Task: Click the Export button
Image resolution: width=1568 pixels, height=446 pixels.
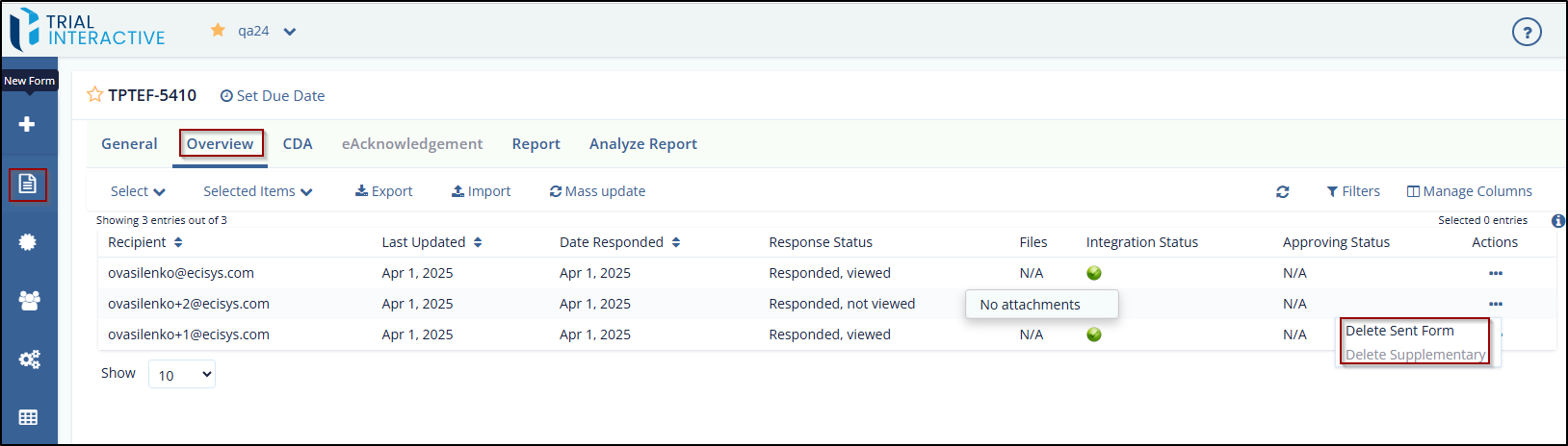Action: coord(383,192)
